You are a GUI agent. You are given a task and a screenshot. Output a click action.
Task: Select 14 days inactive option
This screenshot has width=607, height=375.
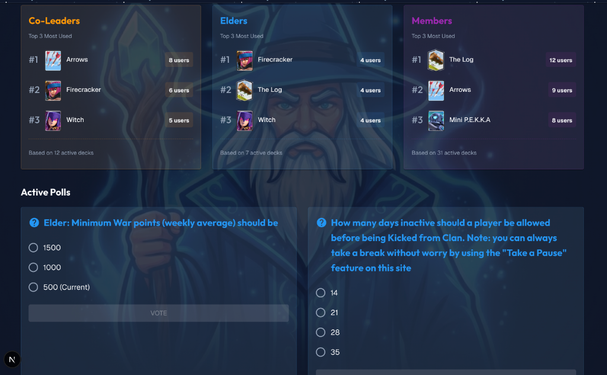pyautogui.click(x=321, y=293)
